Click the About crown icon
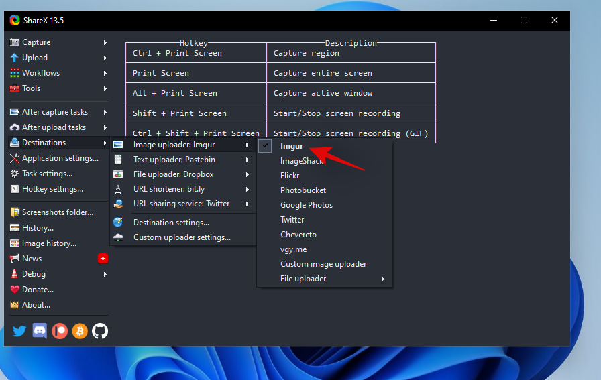The width and height of the screenshot is (601, 380). point(15,305)
